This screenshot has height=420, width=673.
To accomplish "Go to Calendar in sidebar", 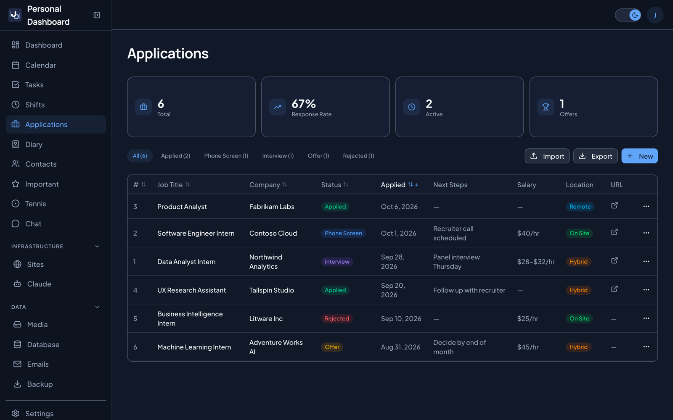I will pos(56,65).
